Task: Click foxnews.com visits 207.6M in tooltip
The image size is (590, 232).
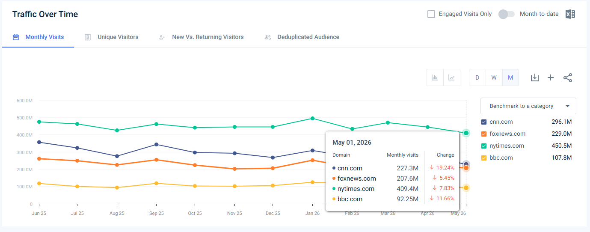Action: 407,178
